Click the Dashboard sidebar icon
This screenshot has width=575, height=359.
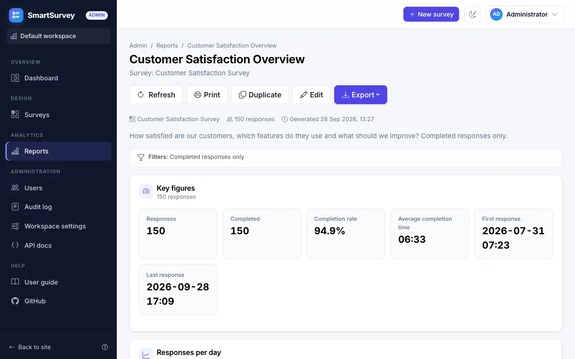[x=15, y=78]
